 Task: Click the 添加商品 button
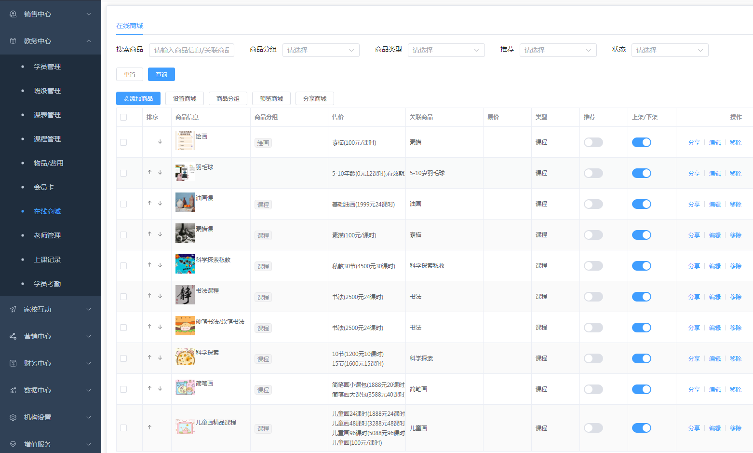pyautogui.click(x=138, y=98)
